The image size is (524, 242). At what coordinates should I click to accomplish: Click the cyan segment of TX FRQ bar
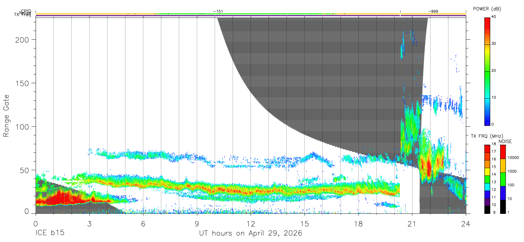[x=487, y=187]
